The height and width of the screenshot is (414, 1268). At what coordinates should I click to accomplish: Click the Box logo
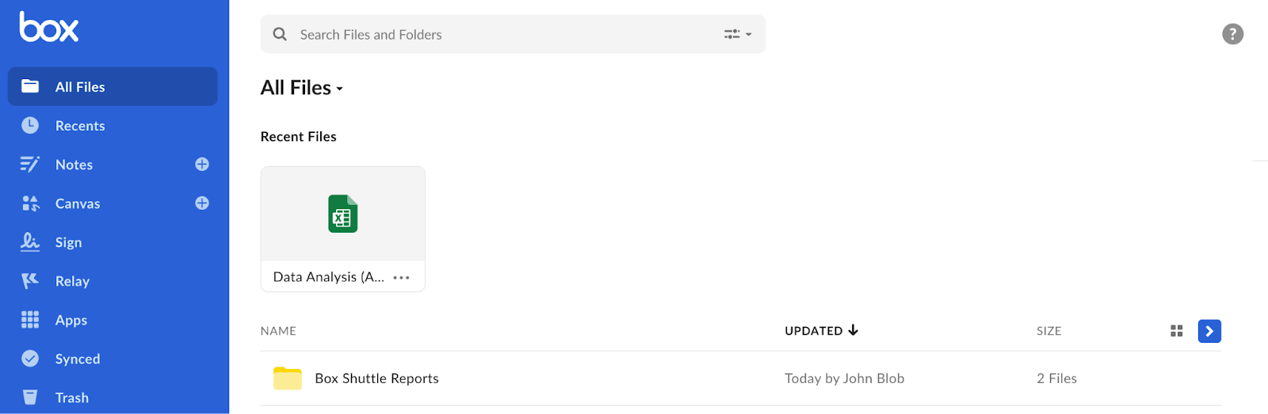[x=49, y=27]
